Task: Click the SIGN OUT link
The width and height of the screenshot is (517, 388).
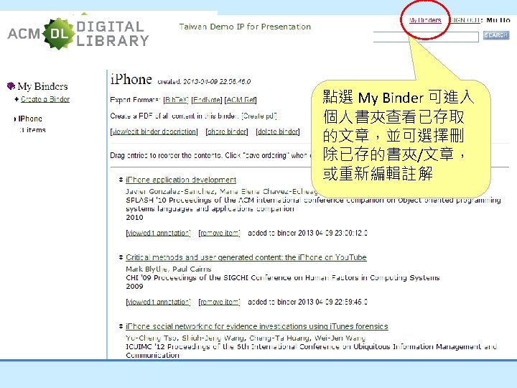Action: tap(466, 20)
